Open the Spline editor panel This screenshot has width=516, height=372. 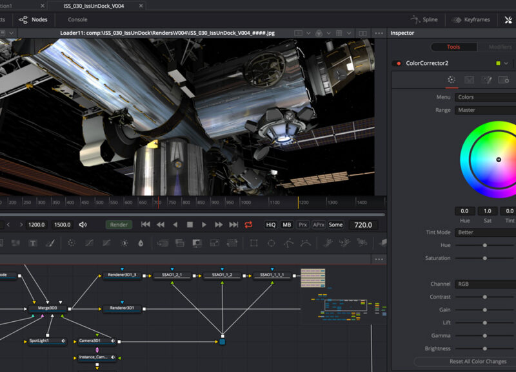click(x=424, y=20)
